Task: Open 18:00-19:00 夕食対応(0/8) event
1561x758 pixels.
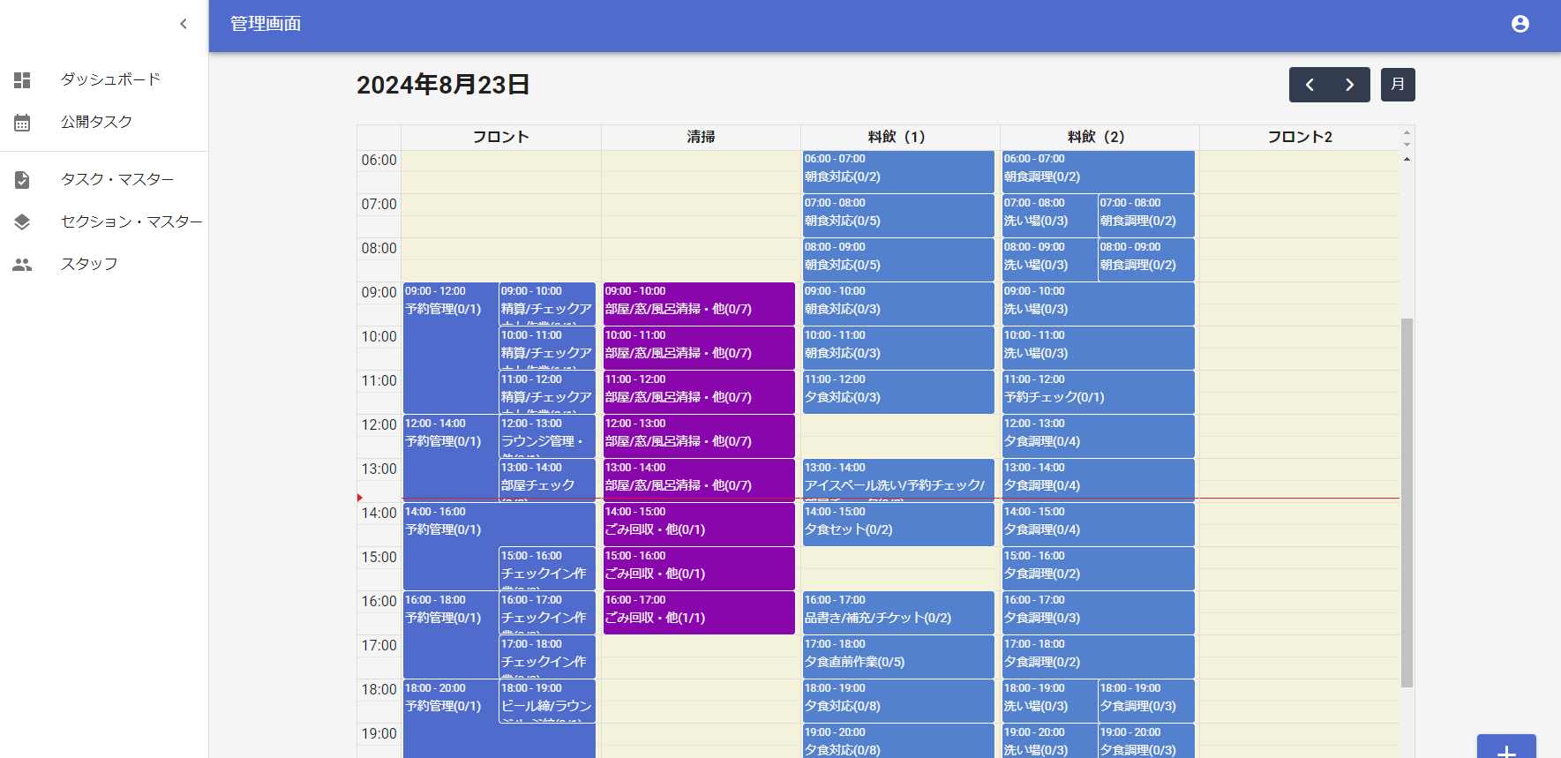Action: pyautogui.click(x=898, y=702)
